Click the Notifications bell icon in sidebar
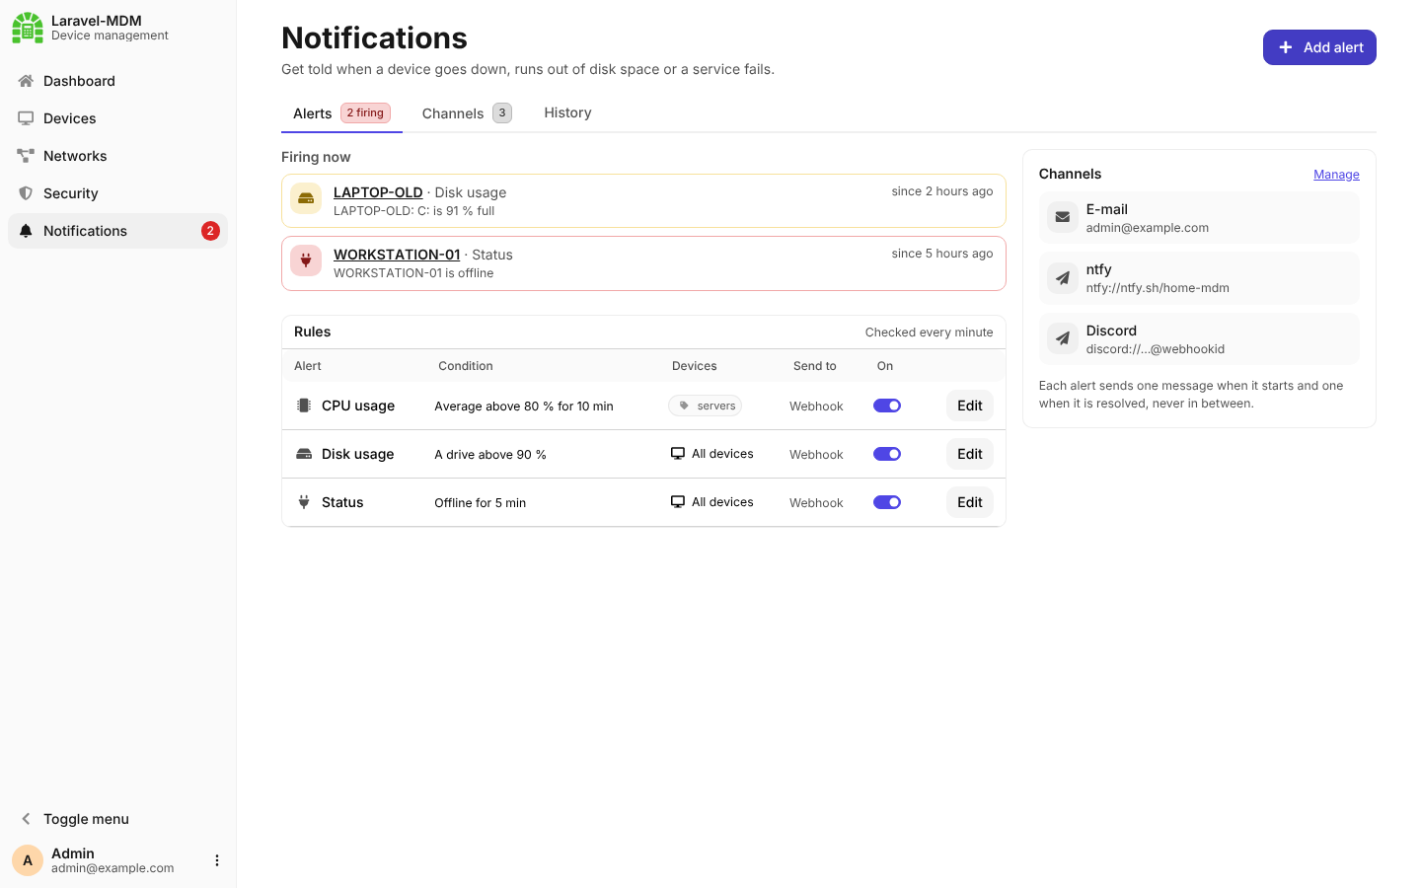The image size is (1421, 888). click(x=26, y=231)
